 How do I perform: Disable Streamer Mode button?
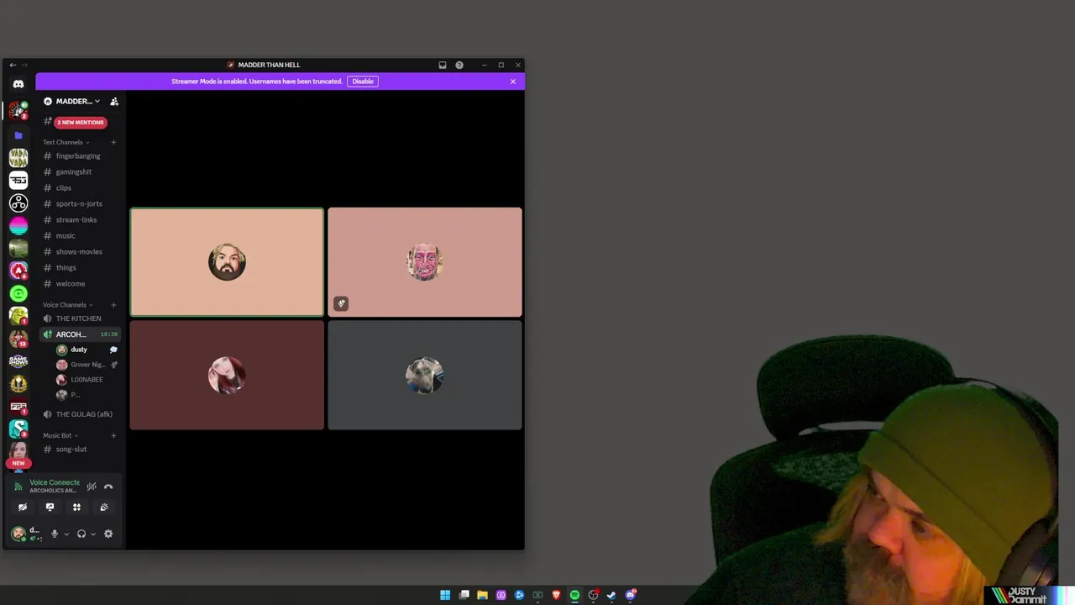(363, 82)
